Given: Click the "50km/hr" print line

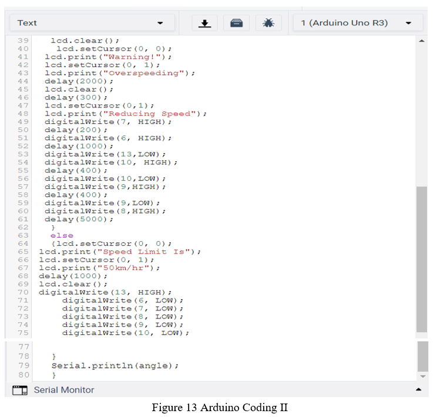Looking at the screenshot, I should click(99, 268).
